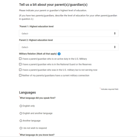This screenshot has width=137, height=137.
Task: Click the up-down arrows on Parent 1 select
Action: click(x=115, y=33)
